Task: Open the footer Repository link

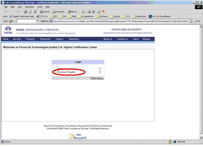Action: [84, 126]
